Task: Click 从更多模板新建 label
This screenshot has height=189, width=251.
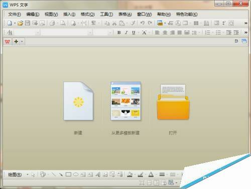Action: click(x=125, y=133)
